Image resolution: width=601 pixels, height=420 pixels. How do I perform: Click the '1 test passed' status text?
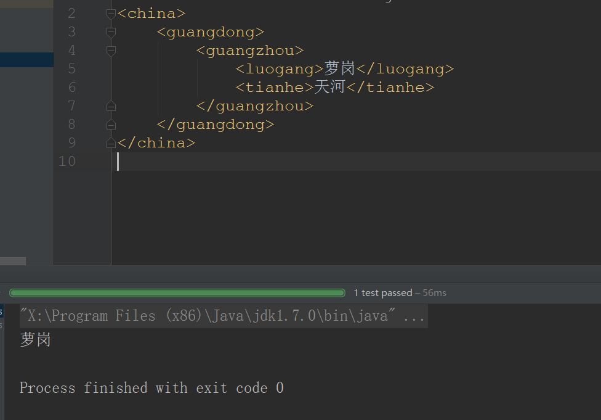(x=383, y=293)
